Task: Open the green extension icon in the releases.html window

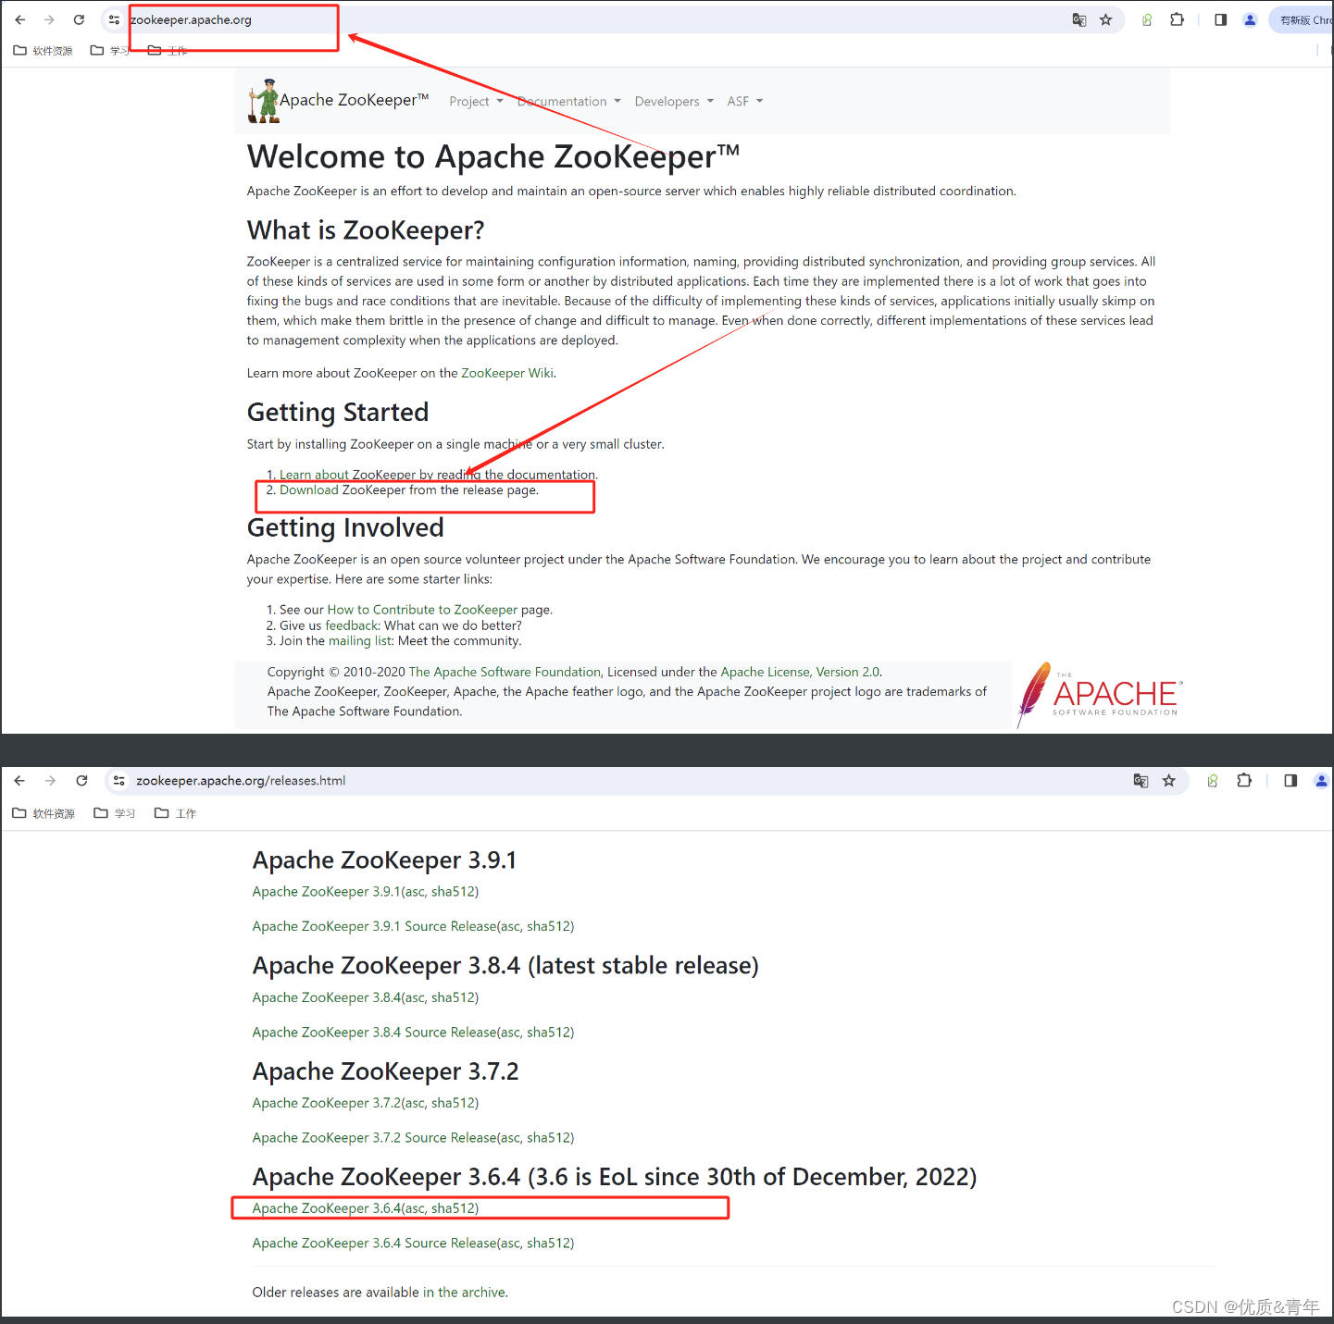Action: 1212,781
